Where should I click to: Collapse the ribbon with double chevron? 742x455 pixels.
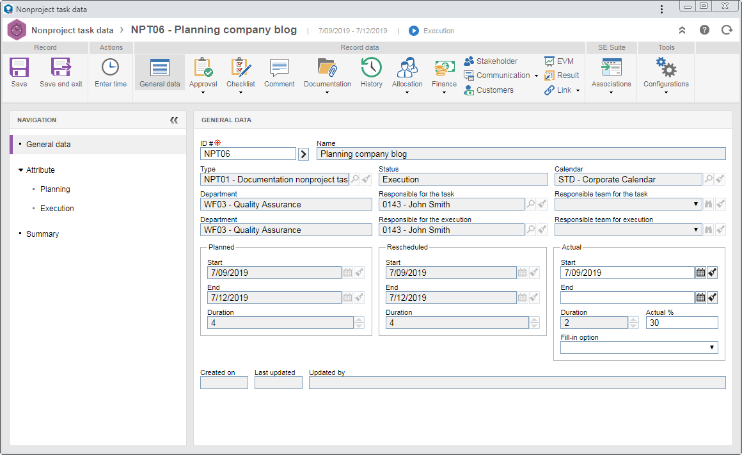(x=682, y=30)
